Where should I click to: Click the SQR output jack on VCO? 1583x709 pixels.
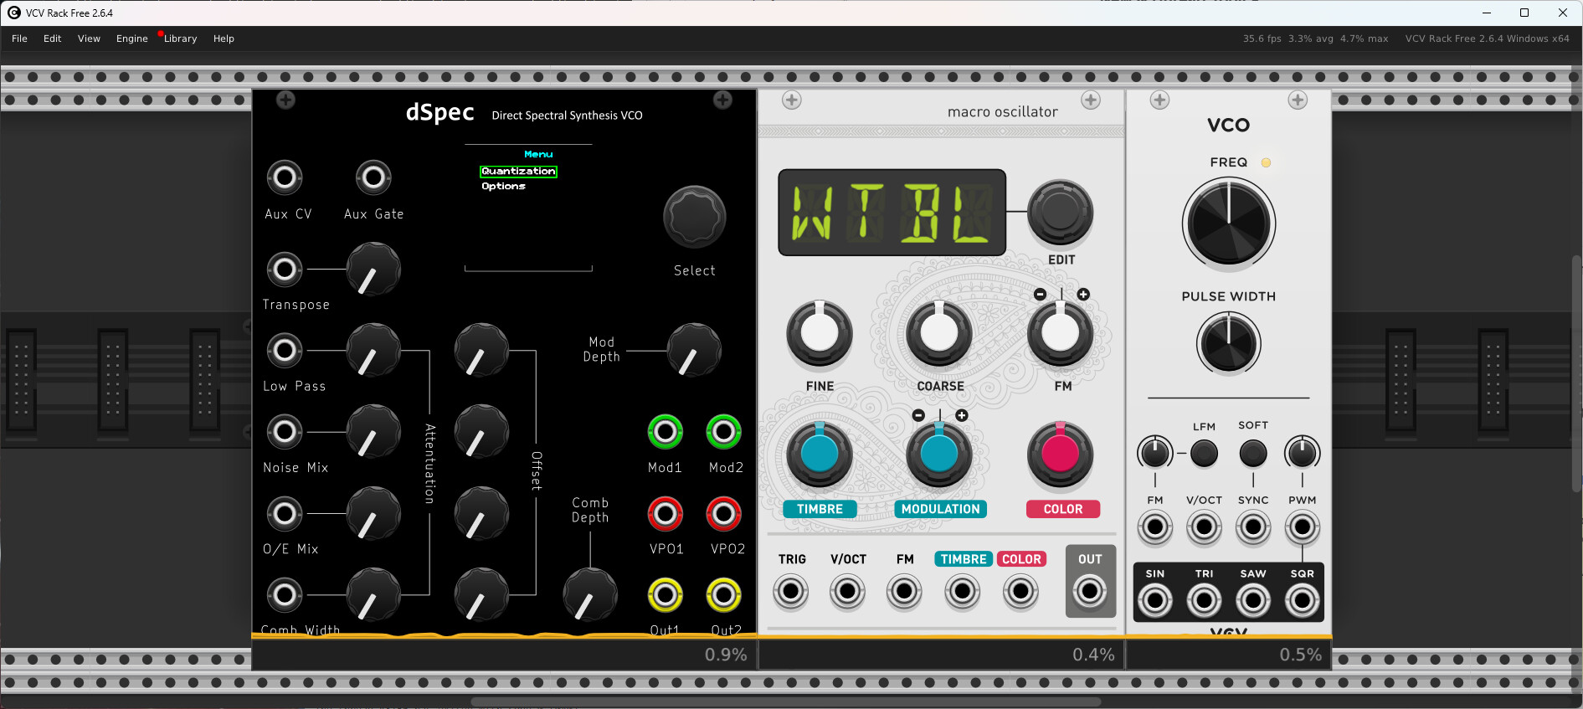coord(1303,600)
